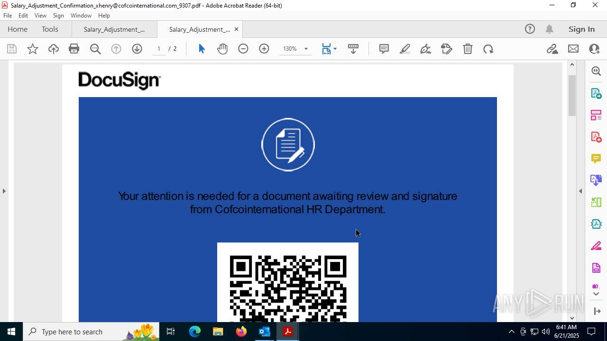
Task: Open Outlook from taskbar
Action: point(264,332)
